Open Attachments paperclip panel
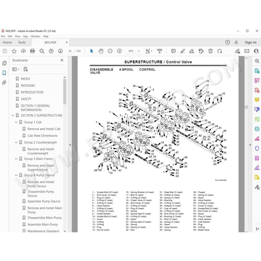The width and height of the screenshot is (261, 261). coord(4,82)
